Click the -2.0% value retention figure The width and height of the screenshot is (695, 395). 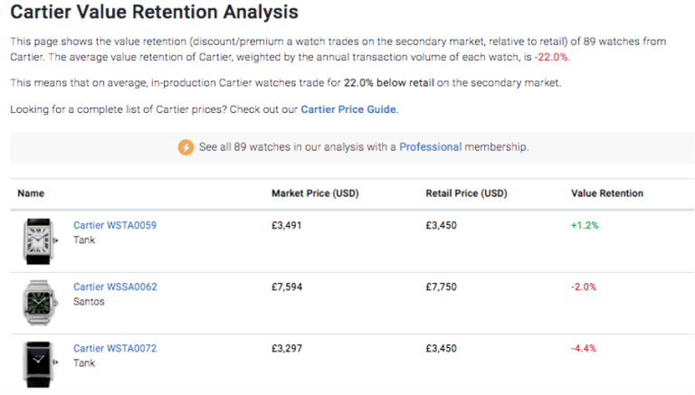point(584,287)
